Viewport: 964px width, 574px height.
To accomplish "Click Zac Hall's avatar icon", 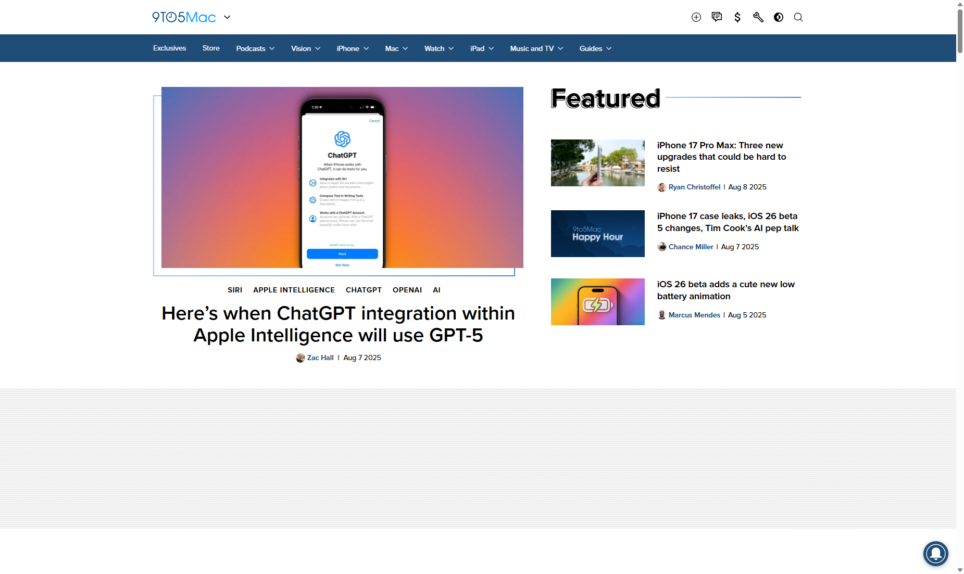I will 301,358.
